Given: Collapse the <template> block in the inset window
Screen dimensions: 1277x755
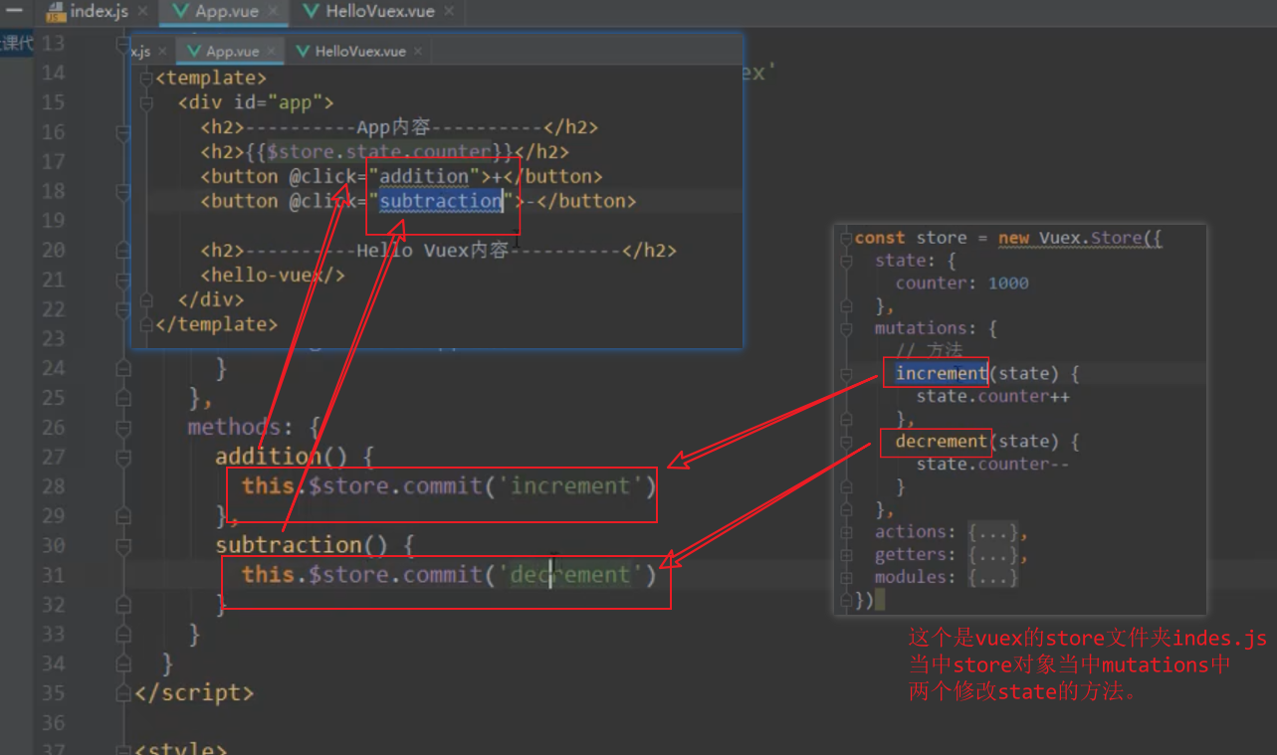Looking at the screenshot, I should tap(147, 78).
